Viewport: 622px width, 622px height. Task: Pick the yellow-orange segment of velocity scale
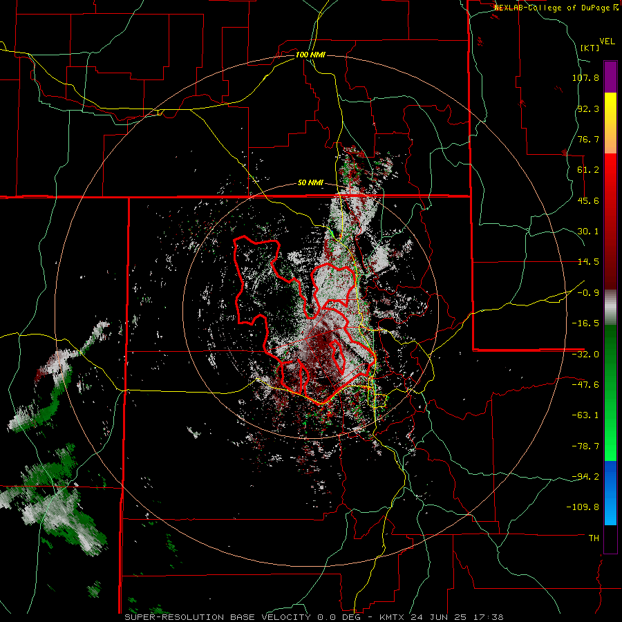point(610,123)
